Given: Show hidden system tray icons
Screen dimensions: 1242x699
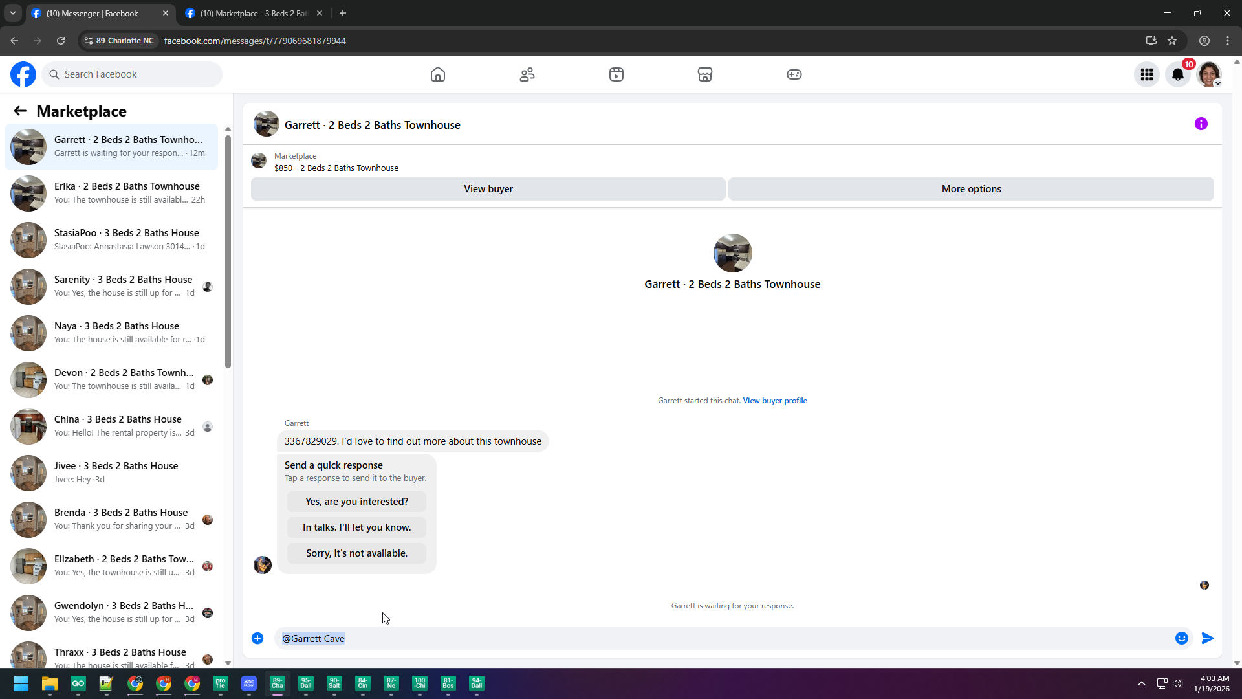Looking at the screenshot, I should pyautogui.click(x=1142, y=683).
